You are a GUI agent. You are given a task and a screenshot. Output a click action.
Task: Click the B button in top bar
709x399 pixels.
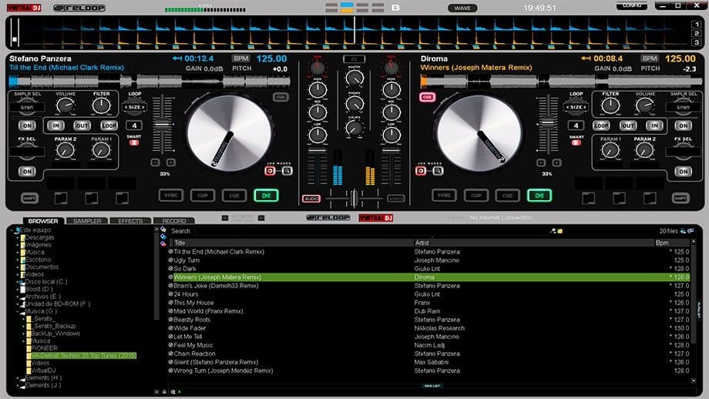(395, 8)
